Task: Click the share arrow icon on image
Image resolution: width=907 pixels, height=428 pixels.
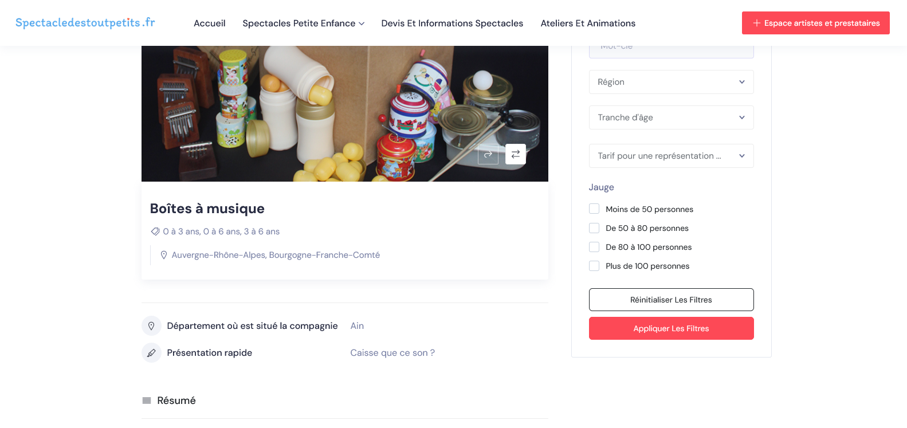Action: [x=488, y=154]
